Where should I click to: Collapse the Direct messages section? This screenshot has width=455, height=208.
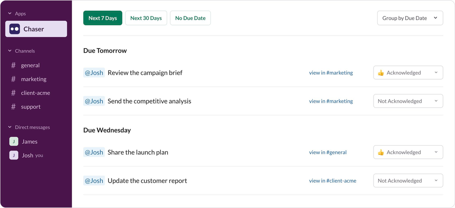[x=10, y=127]
